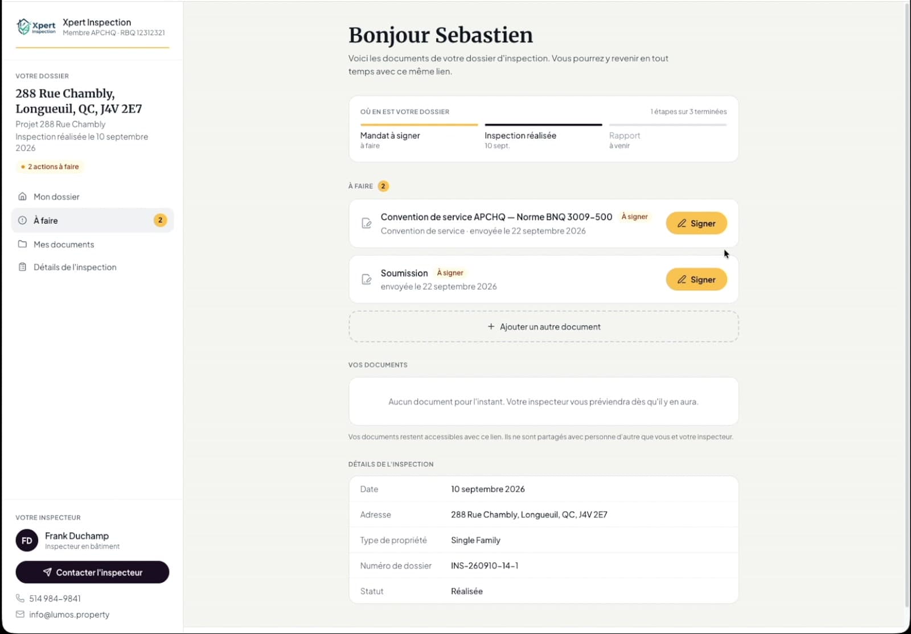
Task: Click the Single Family property type value
Action: click(x=475, y=540)
